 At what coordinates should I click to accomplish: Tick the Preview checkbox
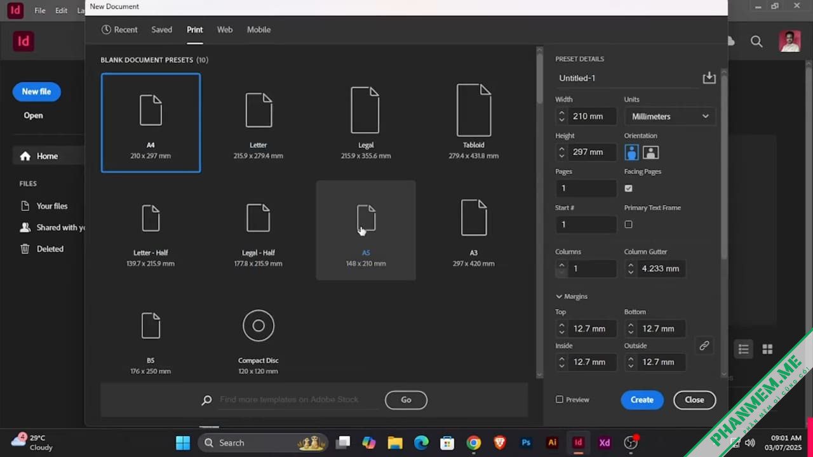(x=559, y=400)
